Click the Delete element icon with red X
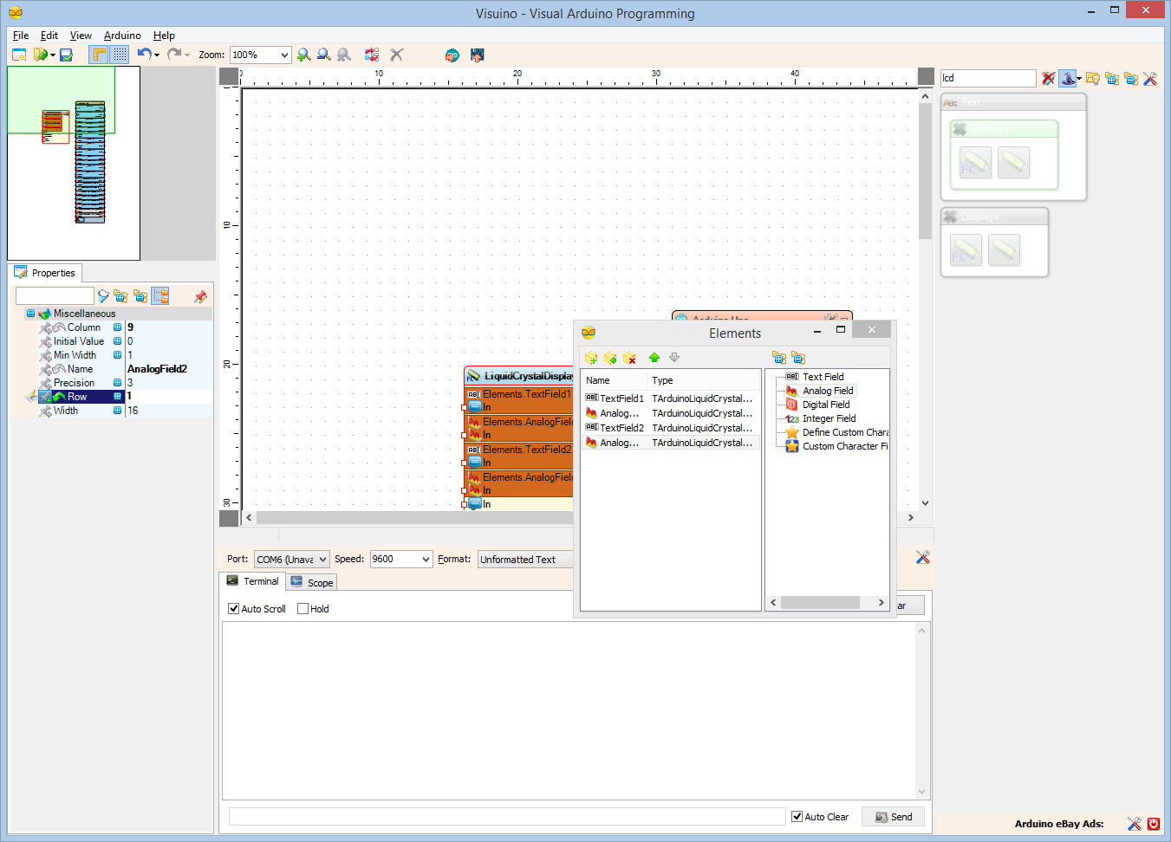Screen dimensions: 1171x842 pos(629,358)
